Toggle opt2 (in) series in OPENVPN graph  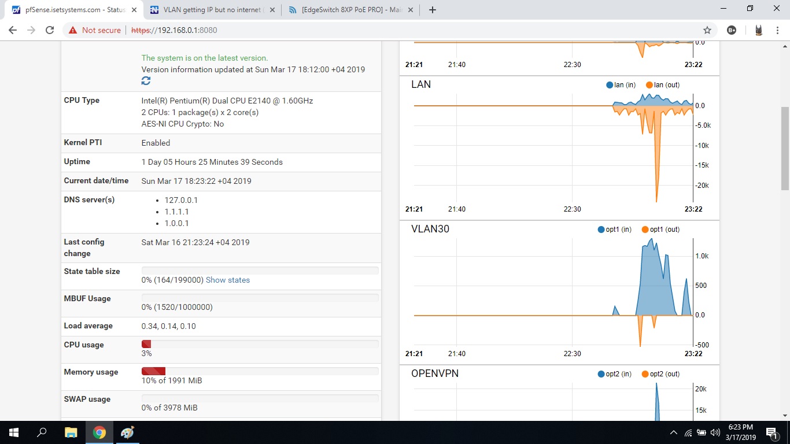click(615, 374)
